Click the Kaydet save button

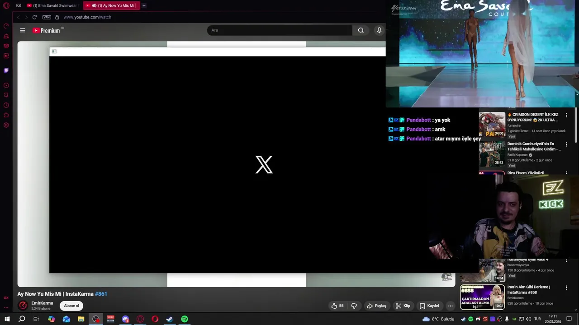[x=429, y=306]
